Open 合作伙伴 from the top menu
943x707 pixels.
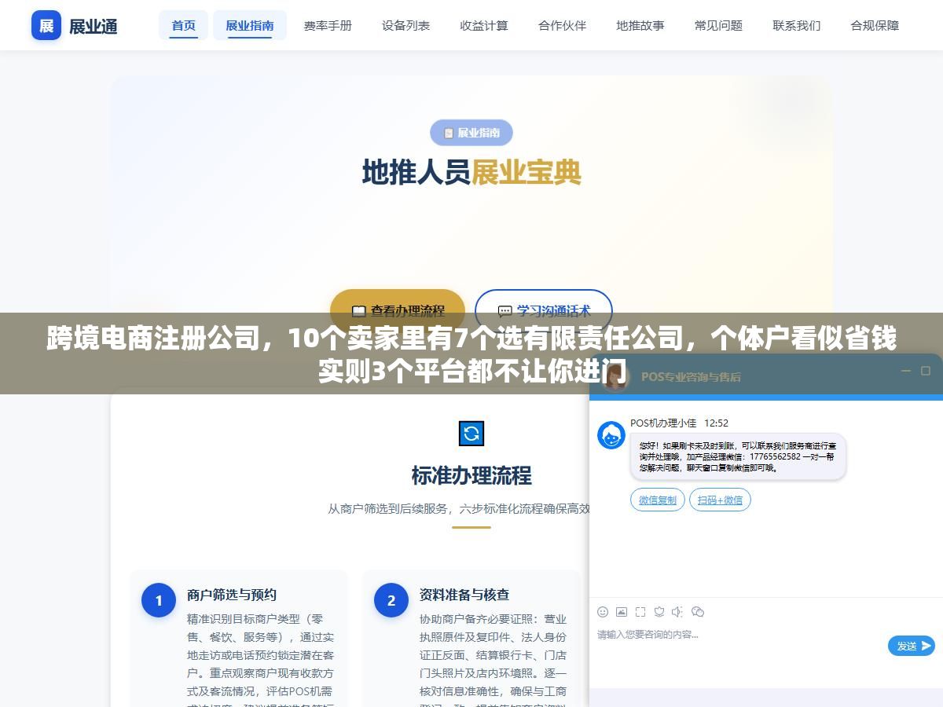[562, 25]
